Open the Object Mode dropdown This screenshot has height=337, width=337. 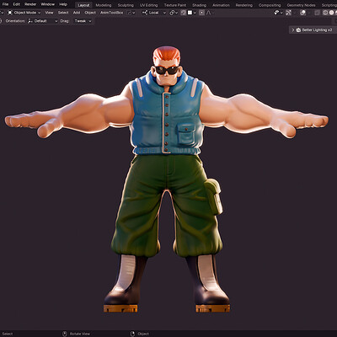pyautogui.click(x=24, y=13)
